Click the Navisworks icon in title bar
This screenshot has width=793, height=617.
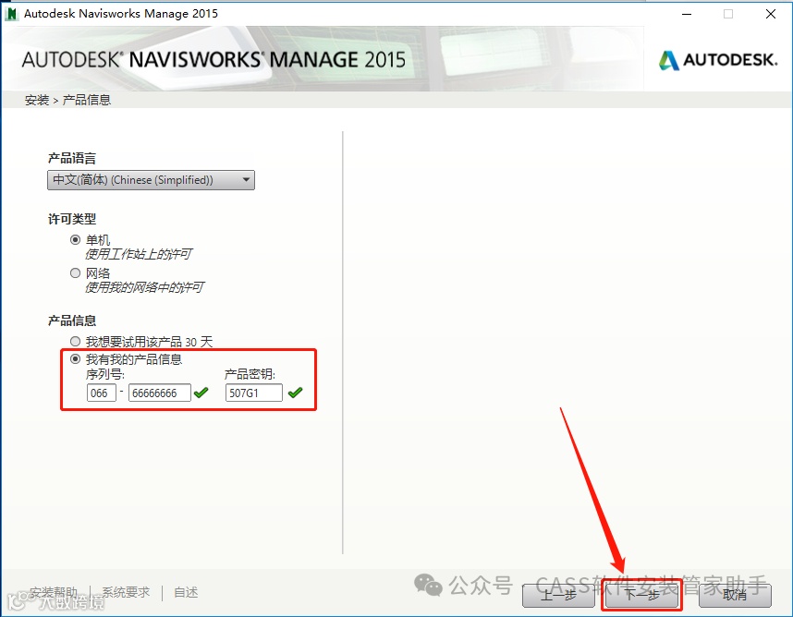coord(11,14)
